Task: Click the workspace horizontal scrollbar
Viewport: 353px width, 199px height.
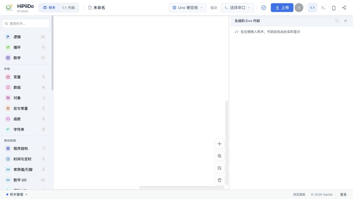Action: click(x=182, y=187)
